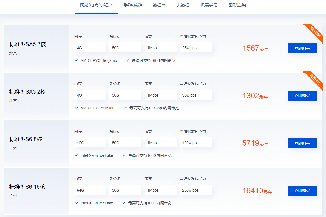This screenshot has height=217, width=326.
Task: Click 立即购买 for the 16410元 plan
Action: [x=302, y=191]
